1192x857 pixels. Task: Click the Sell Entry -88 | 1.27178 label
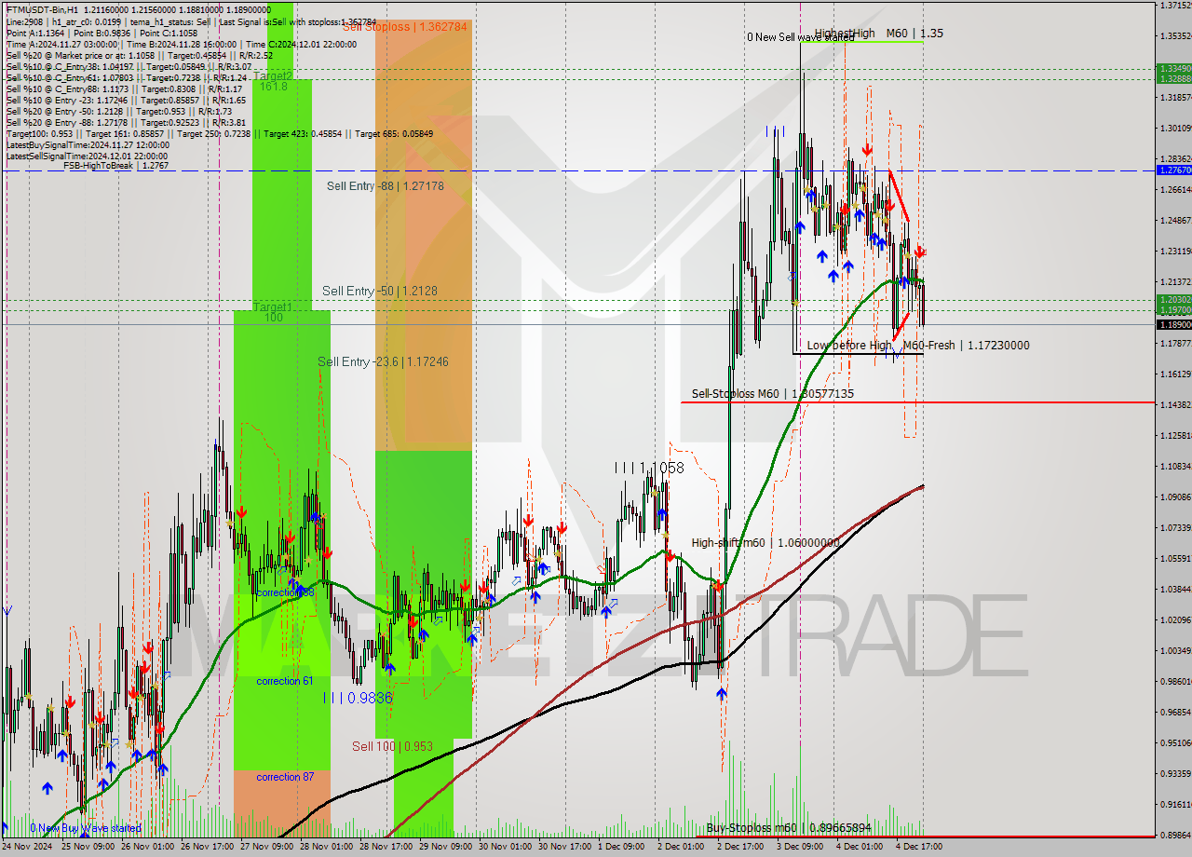click(385, 186)
